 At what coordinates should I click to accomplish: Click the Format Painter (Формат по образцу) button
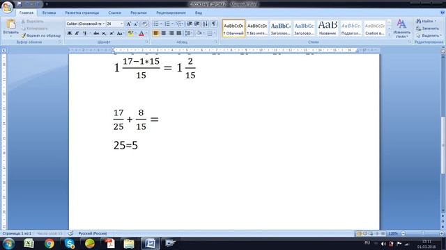(41, 35)
